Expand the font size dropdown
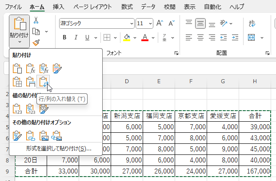Image resolution: width=276 pixels, height=181 pixels. coord(151,23)
